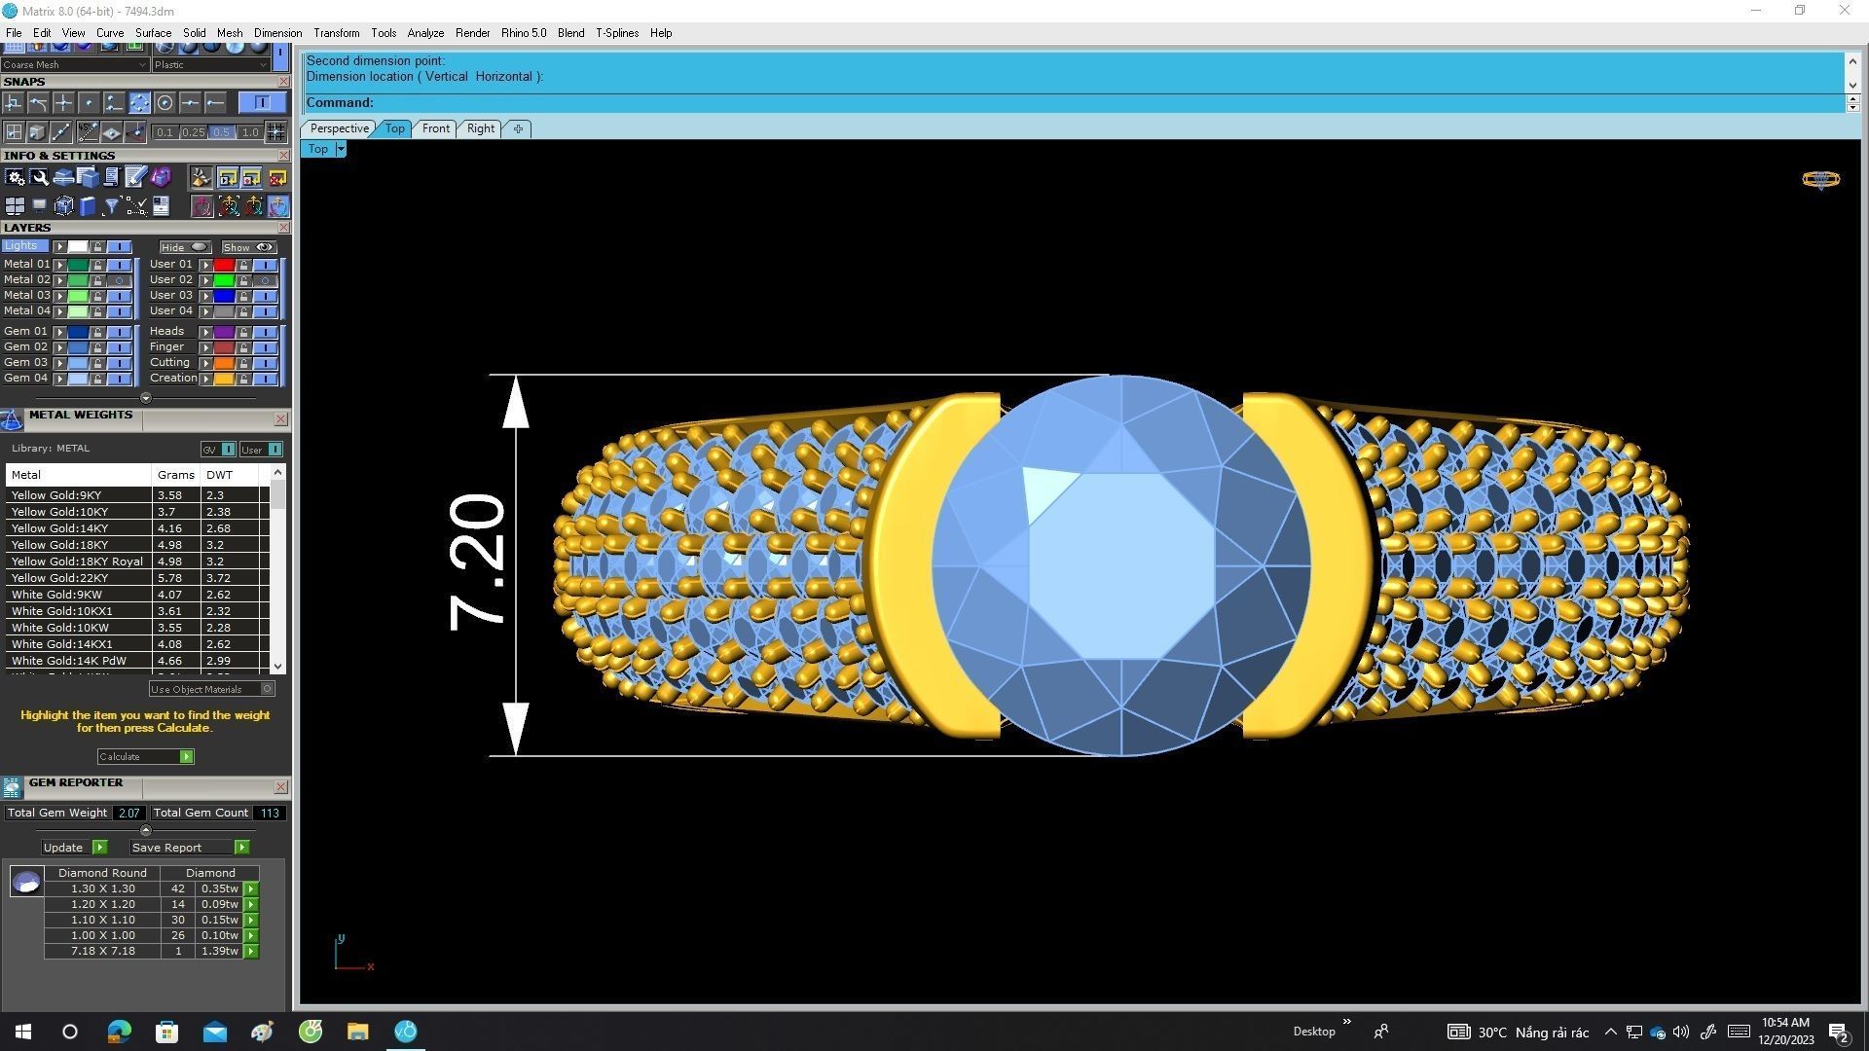Toggle Gem 01 layer visibility switch

point(119,332)
